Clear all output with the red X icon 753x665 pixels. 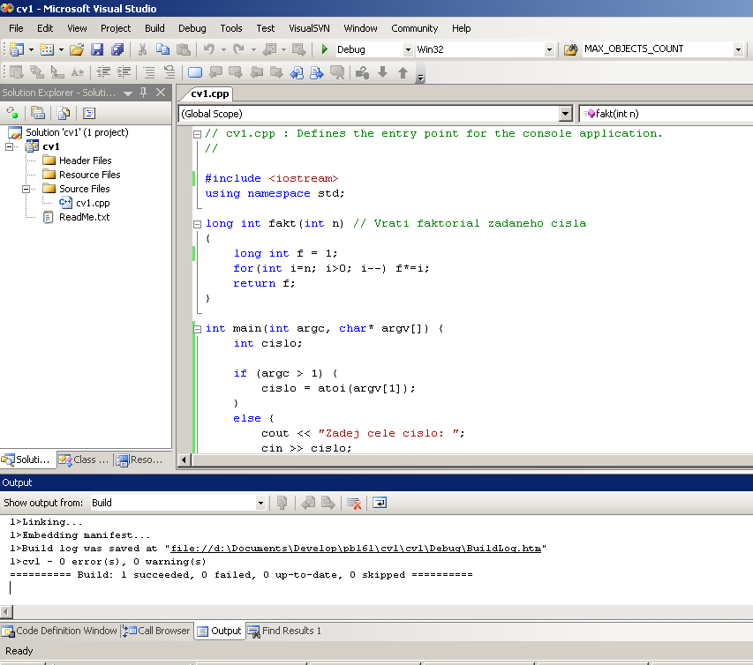pos(354,503)
